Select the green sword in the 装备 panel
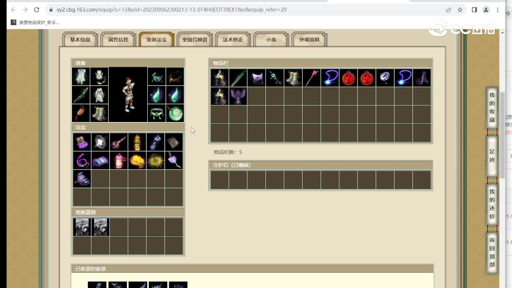 [81, 95]
